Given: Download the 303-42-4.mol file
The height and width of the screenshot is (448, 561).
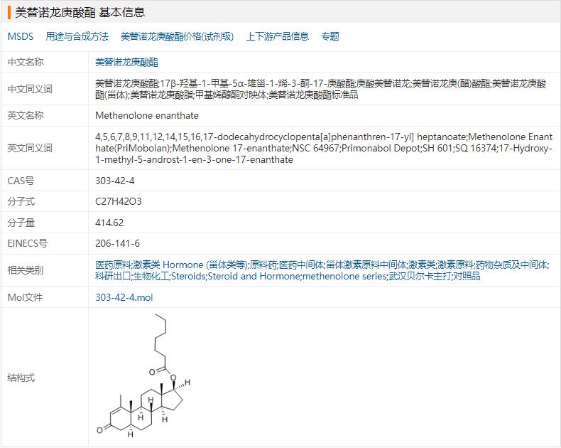Looking at the screenshot, I should (x=124, y=297).
